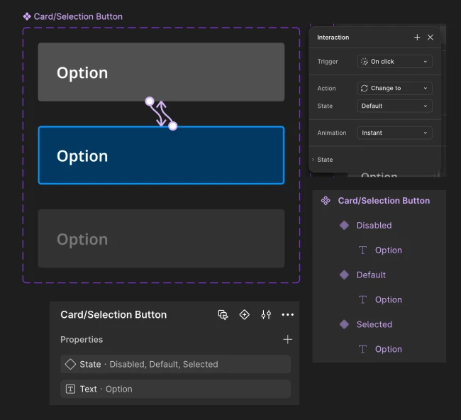Open the State dropdown showing Default
461x420 pixels.
tap(394, 106)
